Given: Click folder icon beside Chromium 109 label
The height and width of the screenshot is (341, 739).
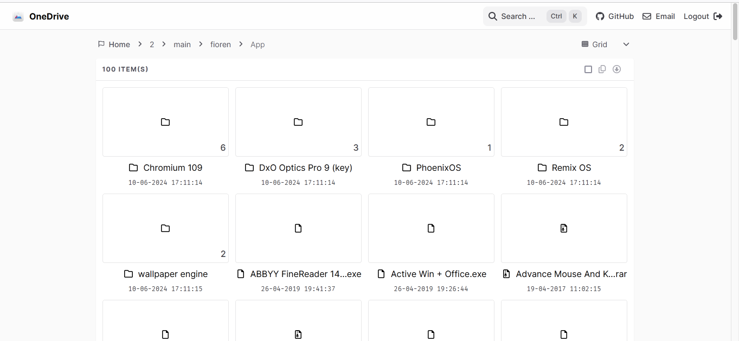Looking at the screenshot, I should tap(133, 168).
